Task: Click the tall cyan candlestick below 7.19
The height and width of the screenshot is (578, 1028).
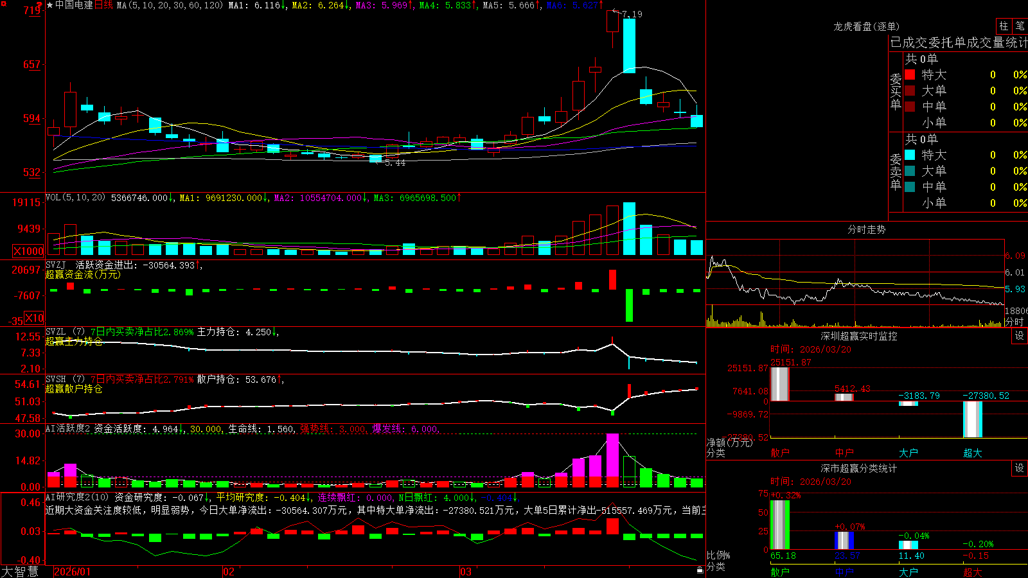Action: pos(629,46)
